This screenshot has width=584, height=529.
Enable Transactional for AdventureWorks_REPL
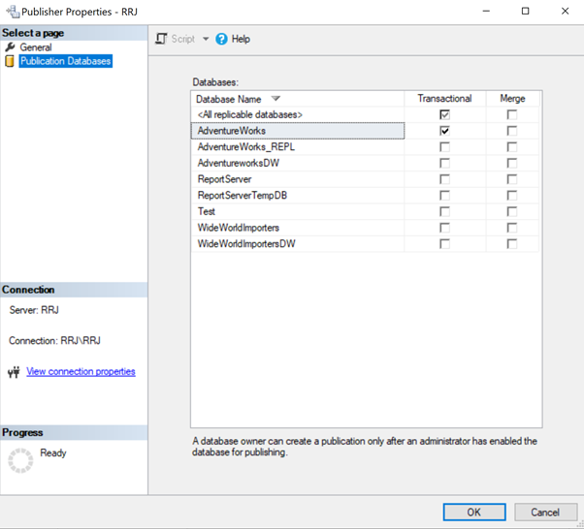click(x=444, y=147)
